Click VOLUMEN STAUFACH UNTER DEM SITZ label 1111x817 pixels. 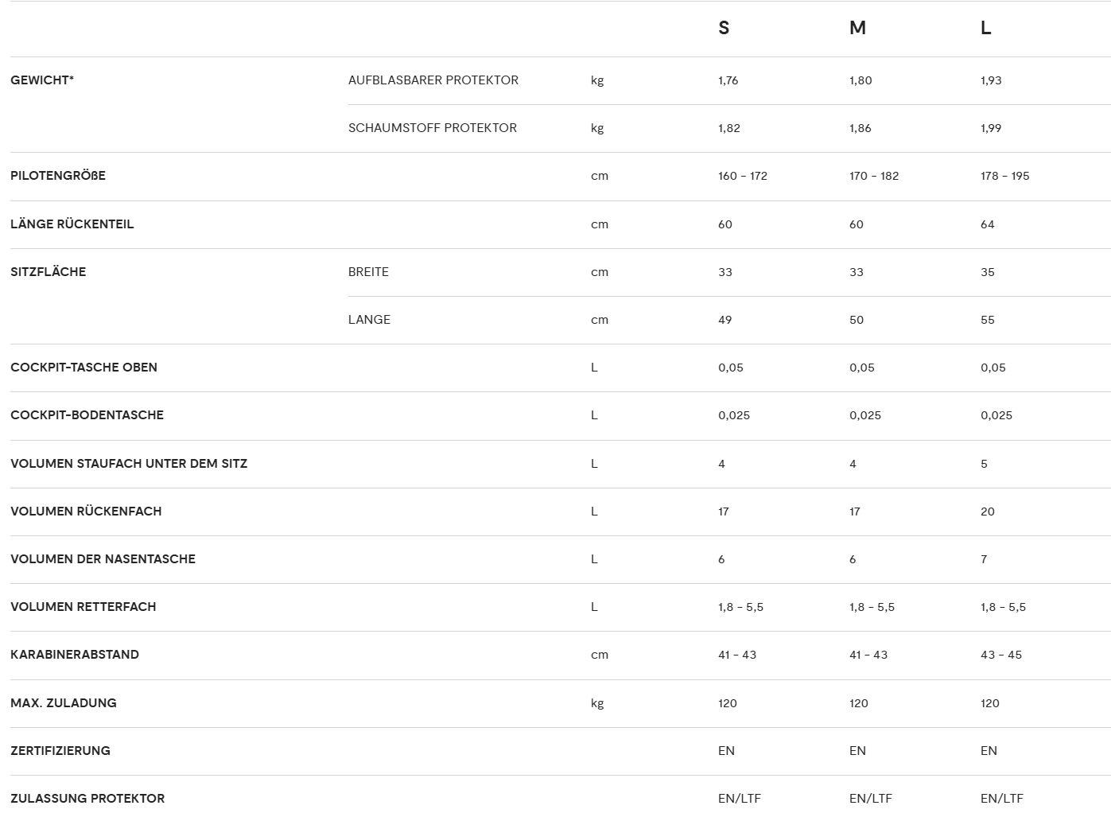tap(129, 463)
